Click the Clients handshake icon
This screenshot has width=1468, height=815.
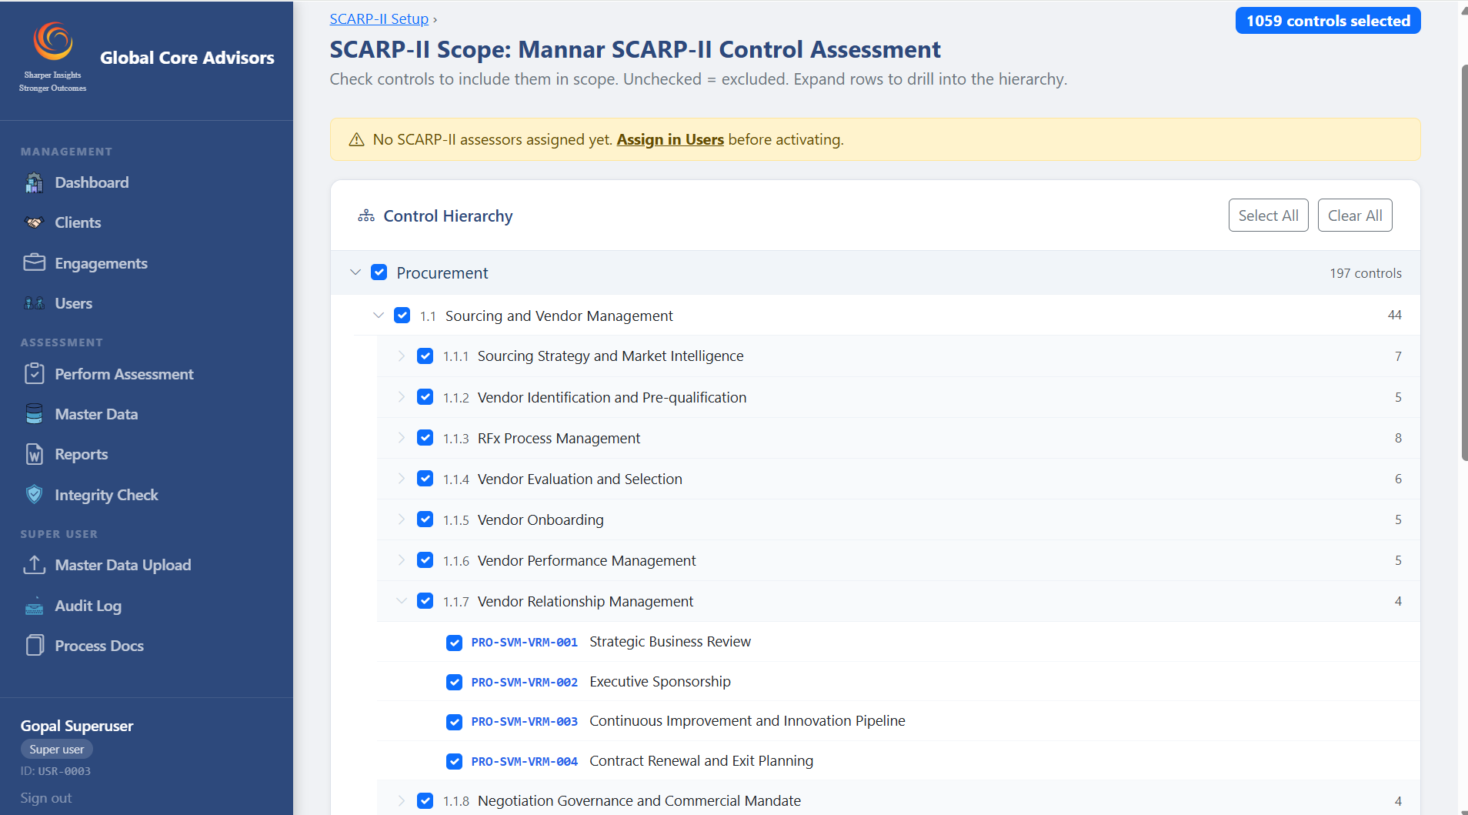(x=34, y=222)
